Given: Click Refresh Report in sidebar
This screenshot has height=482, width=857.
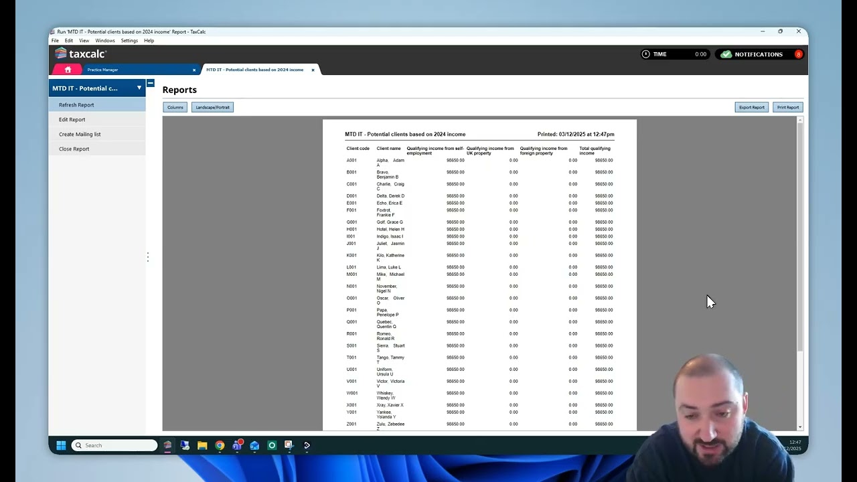Looking at the screenshot, I should tap(97, 104).
